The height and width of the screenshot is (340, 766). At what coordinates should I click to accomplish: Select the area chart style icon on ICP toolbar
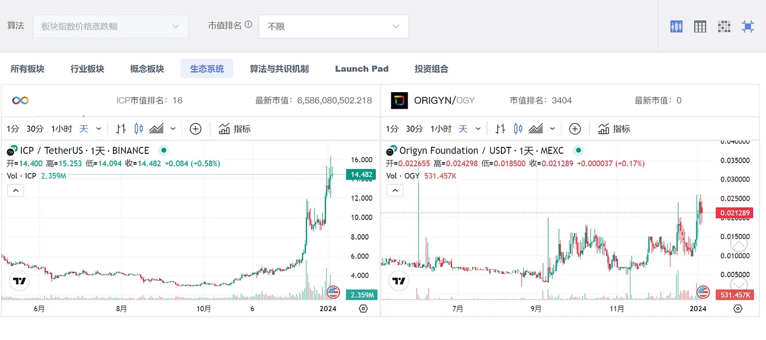157,128
